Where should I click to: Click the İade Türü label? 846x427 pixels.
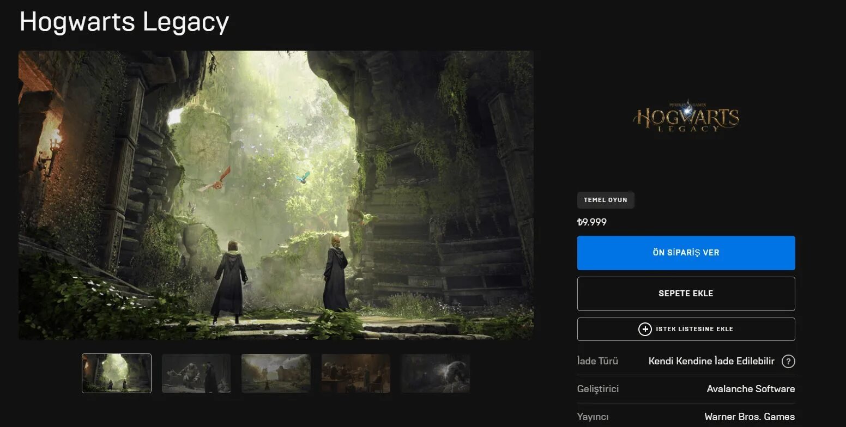click(597, 361)
